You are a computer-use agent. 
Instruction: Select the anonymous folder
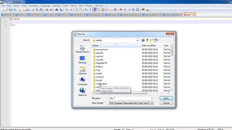click(x=102, y=49)
